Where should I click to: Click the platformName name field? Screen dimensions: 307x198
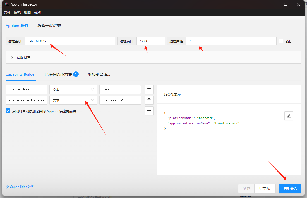26,90
